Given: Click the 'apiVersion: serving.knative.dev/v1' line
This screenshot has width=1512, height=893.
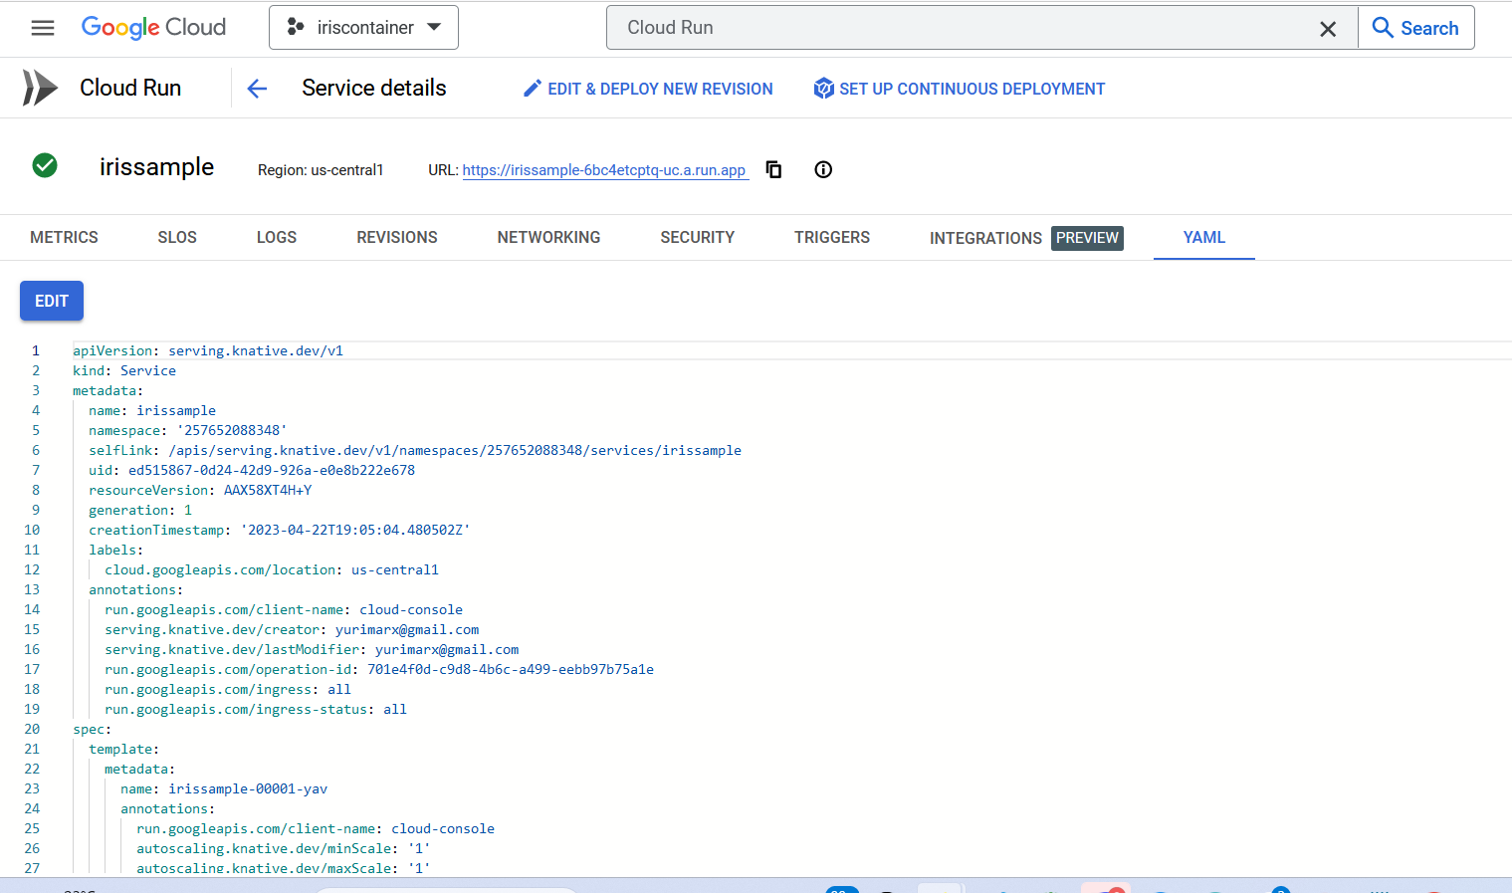Looking at the screenshot, I should pos(208,350).
